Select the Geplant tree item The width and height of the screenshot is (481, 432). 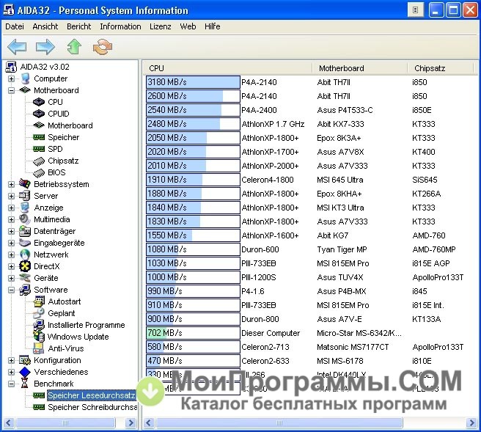click(x=62, y=313)
